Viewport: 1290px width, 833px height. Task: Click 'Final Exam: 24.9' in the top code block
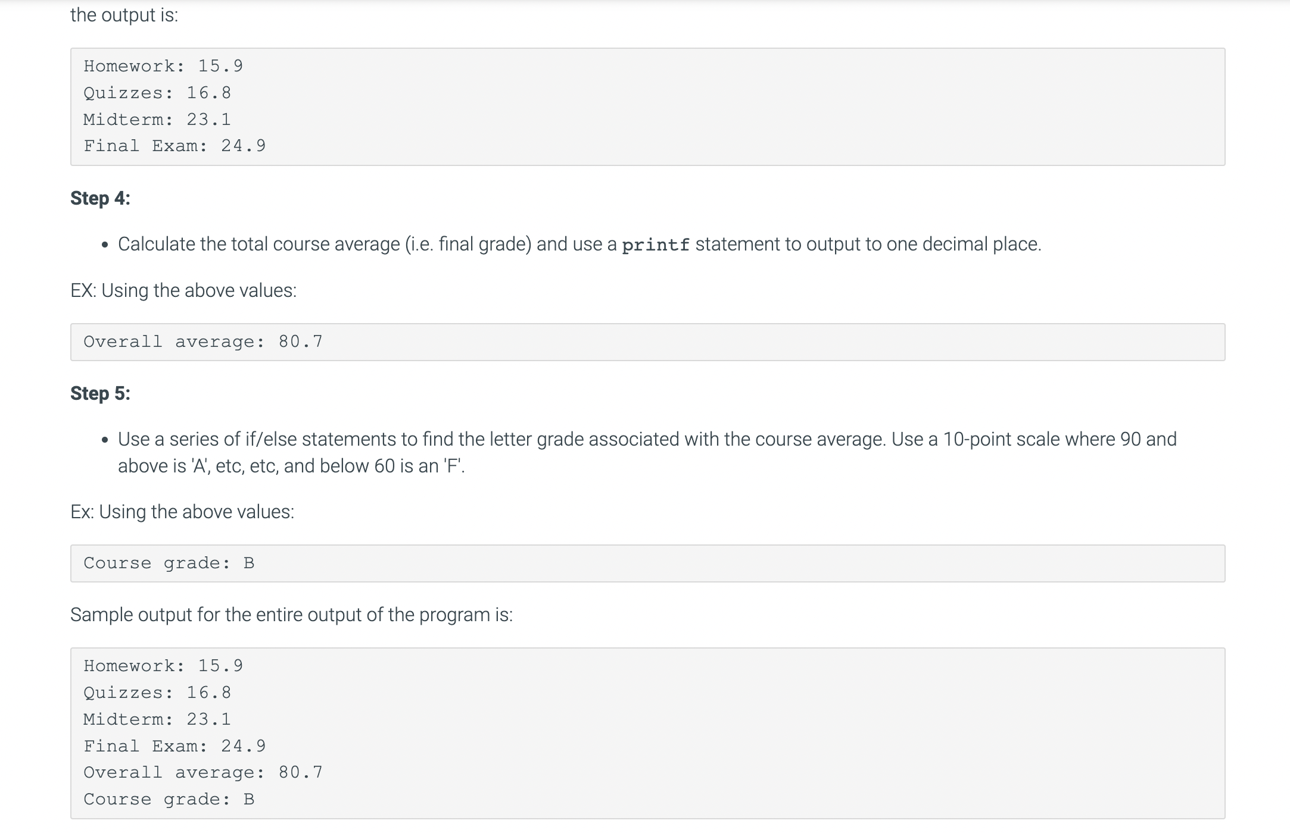(175, 146)
